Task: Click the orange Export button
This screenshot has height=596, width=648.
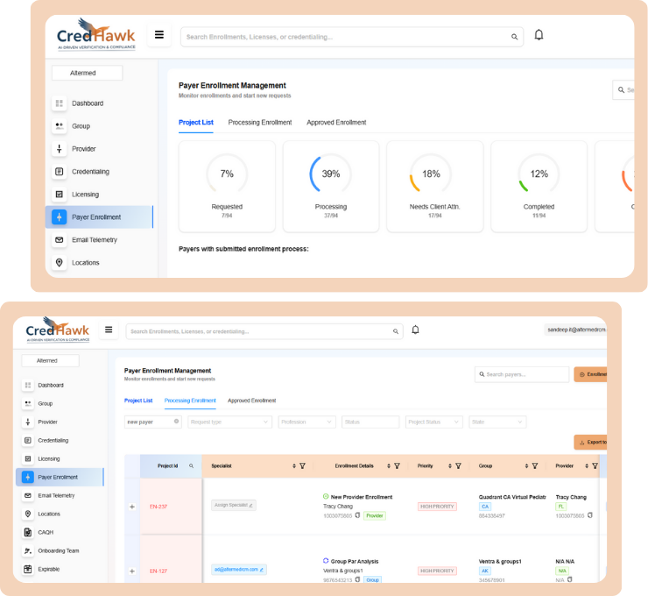Action: tap(591, 443)
